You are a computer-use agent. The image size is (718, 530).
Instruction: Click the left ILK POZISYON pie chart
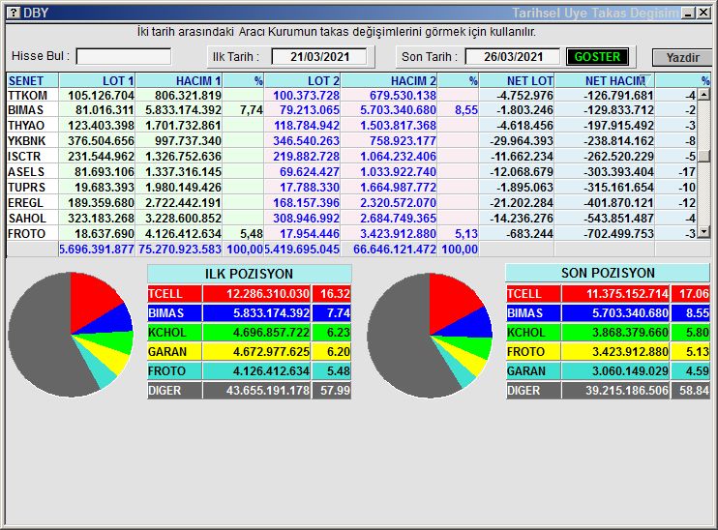(x=71, y=335)
